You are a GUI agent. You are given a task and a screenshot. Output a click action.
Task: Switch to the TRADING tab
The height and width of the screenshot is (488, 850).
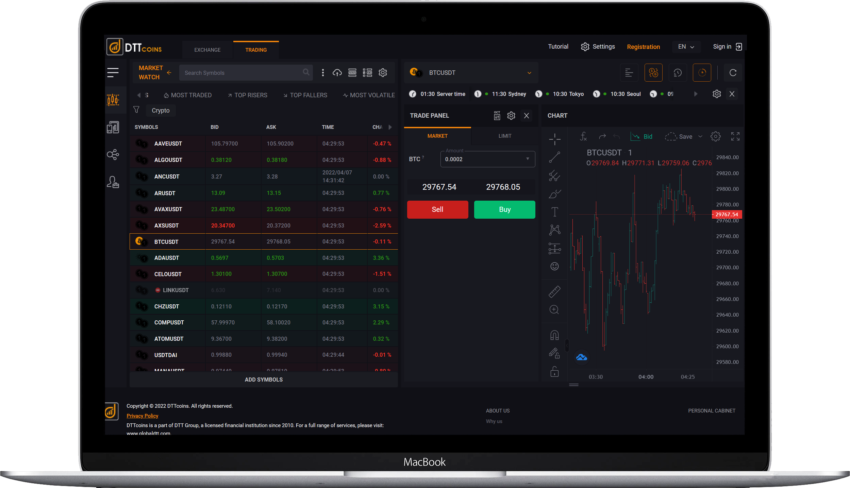click(256, 50)
